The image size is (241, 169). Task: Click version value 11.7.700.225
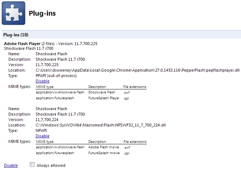pyautogui.click(x=47, y=65)
